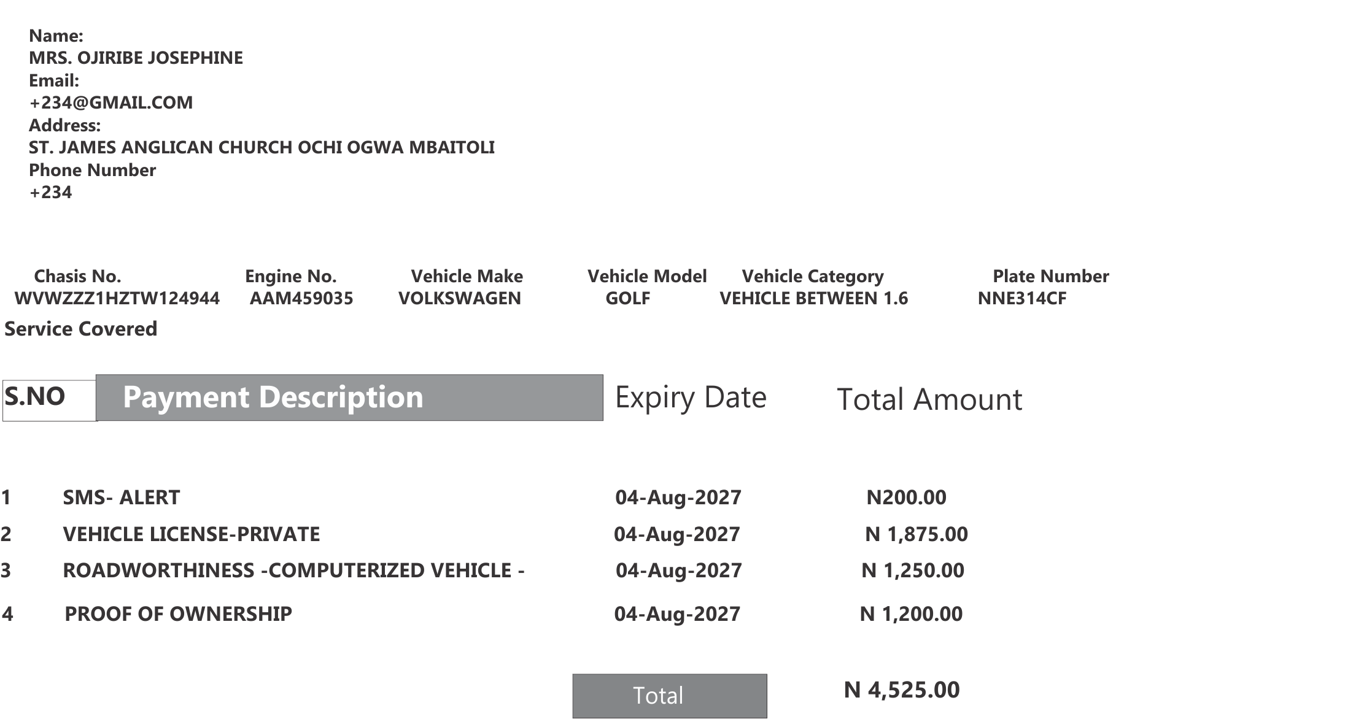Click the Expiry Date column header

tap(691, 398)
